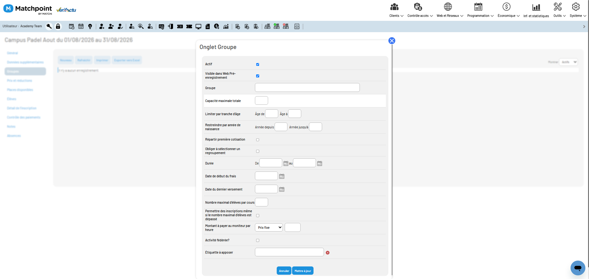Click the lightbulb toolbar icon

[90, 27]
